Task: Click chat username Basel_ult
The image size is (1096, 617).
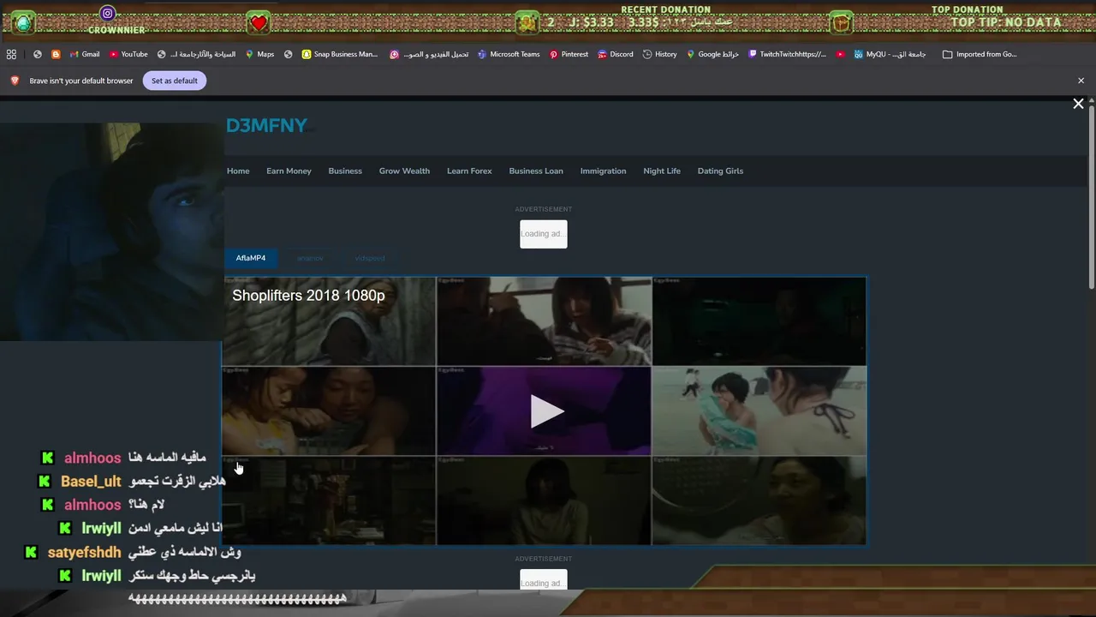Action: point(91,482)
